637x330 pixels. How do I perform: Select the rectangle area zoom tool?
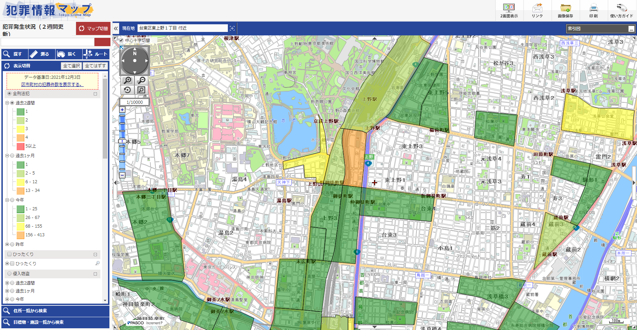[141, 90]
